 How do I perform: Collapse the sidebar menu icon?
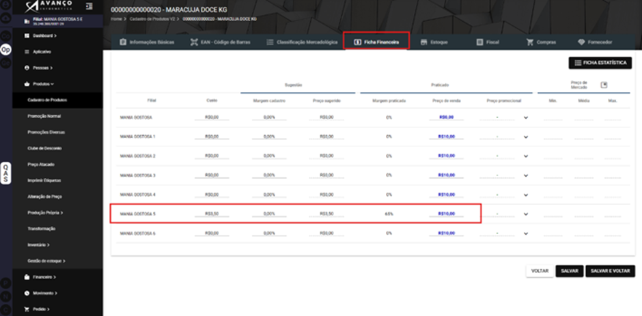coord(89,6)
